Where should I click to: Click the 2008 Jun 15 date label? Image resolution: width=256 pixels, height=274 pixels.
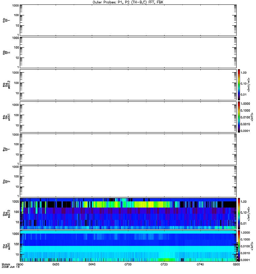[x=11, y=267]
